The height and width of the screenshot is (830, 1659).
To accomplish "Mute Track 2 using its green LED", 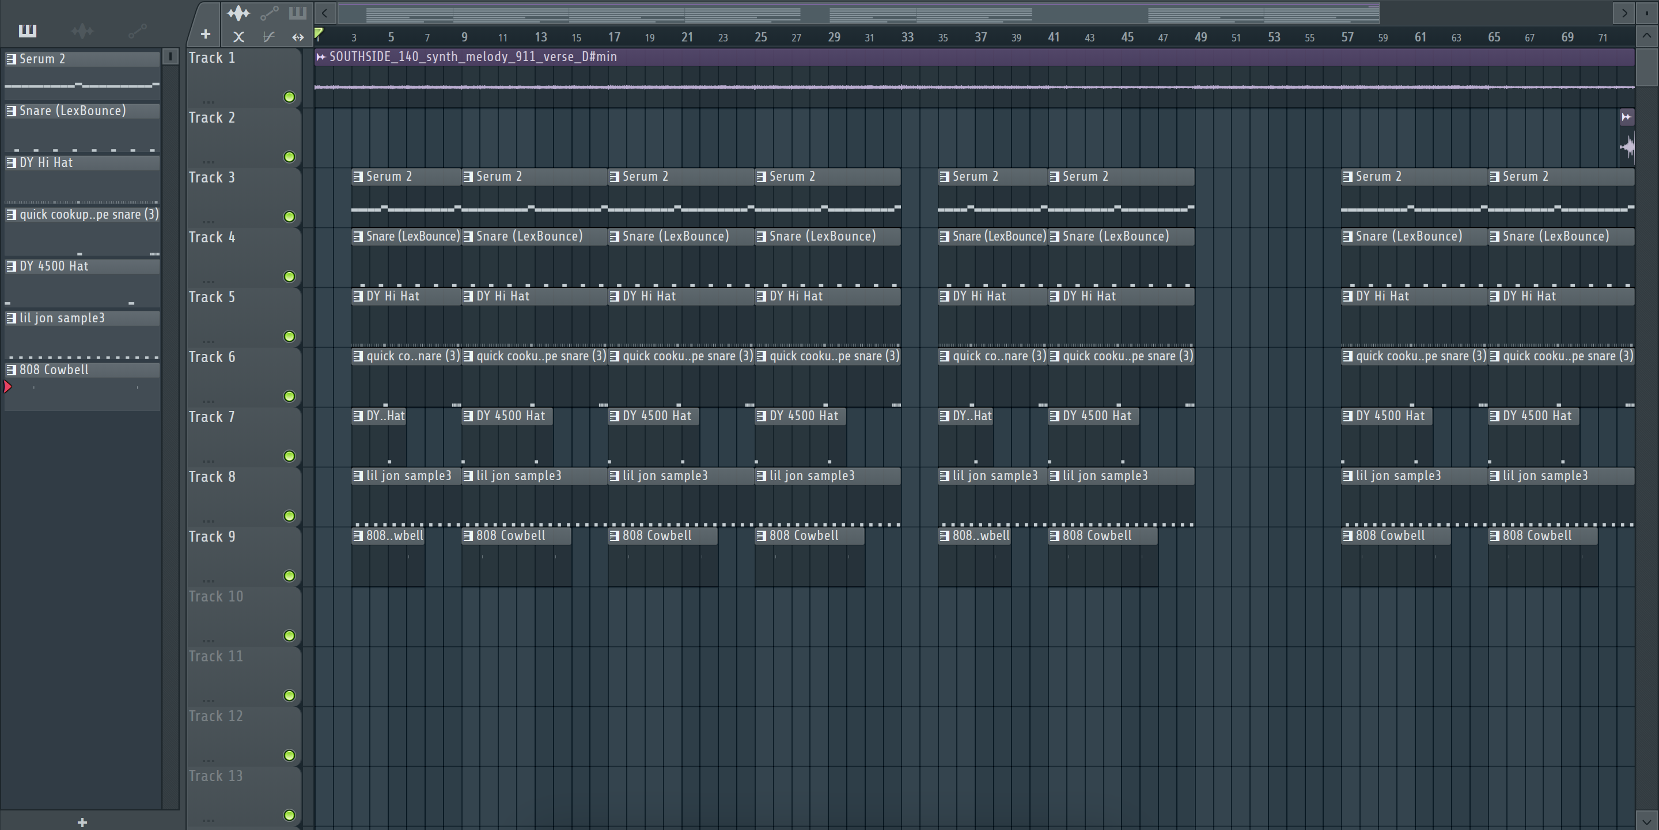I will [290, 157].
